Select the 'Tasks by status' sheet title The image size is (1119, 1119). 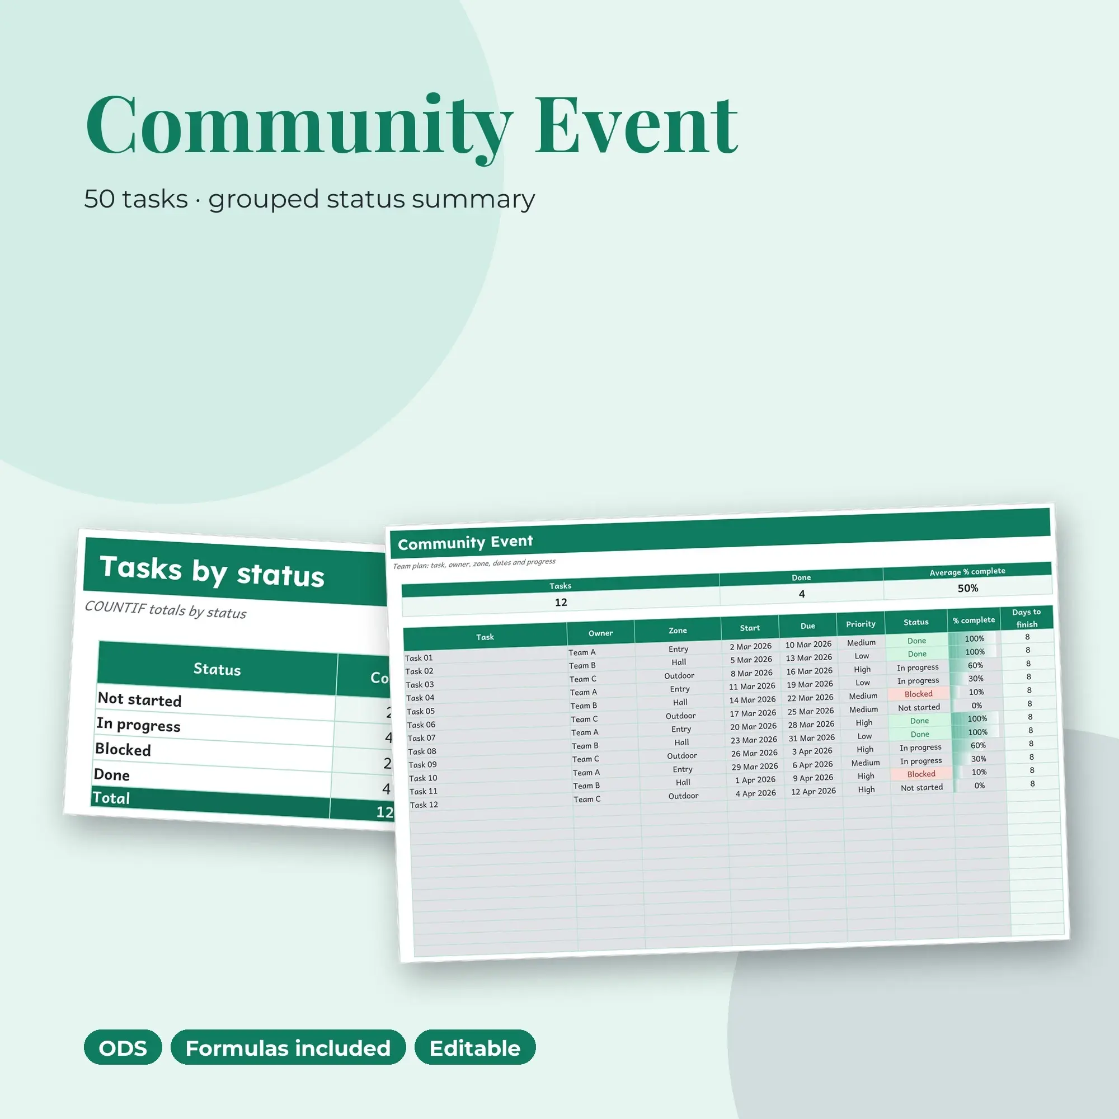click(x=212, y=572)
